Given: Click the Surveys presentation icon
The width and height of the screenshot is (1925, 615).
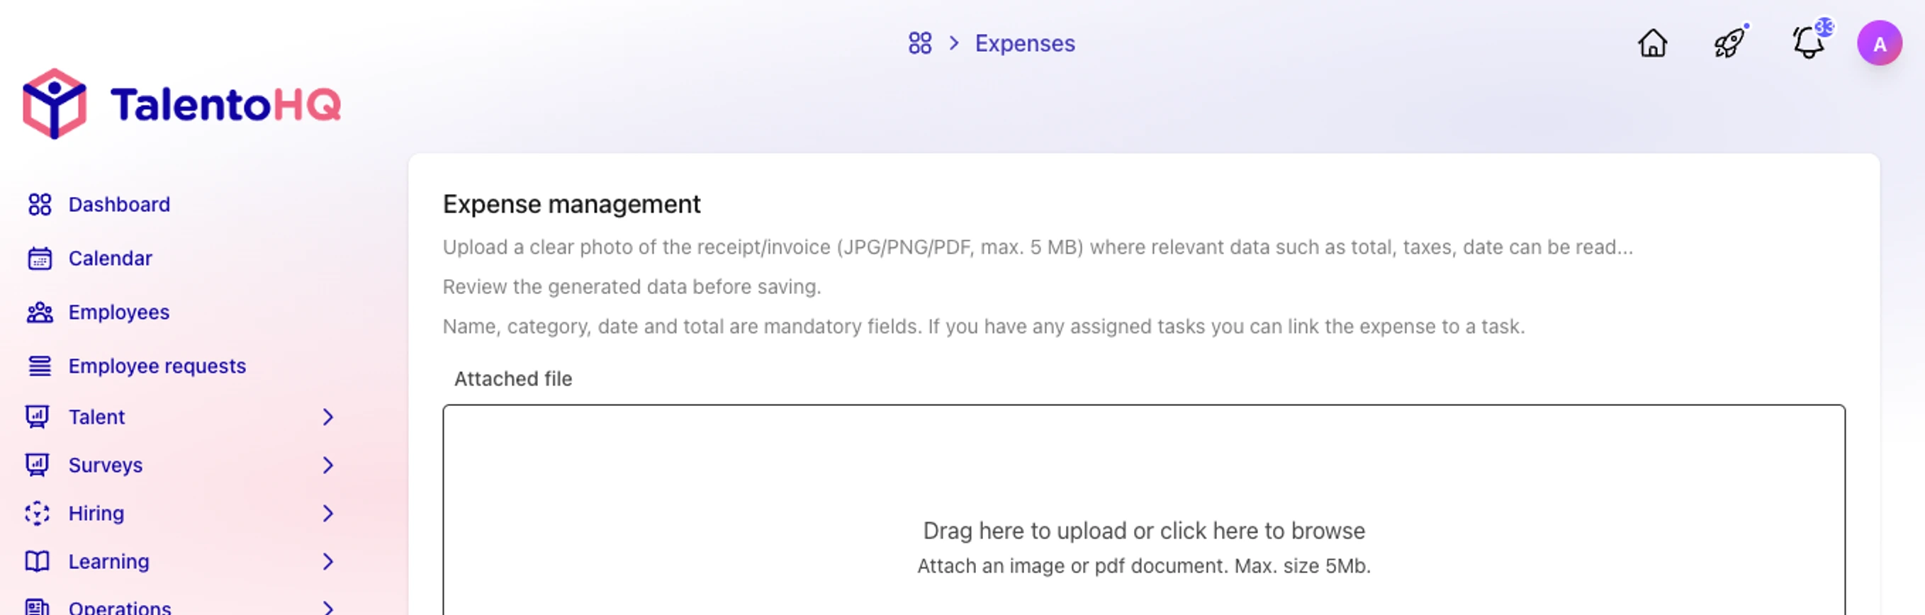Looking at the screenshot, I should pos(38,465).
